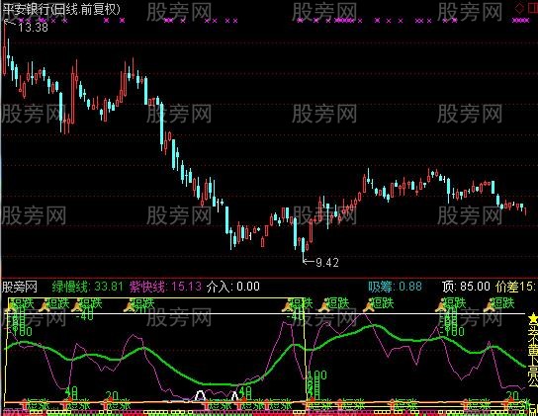538x416 pixels.
Task: Click the 平安银行(日线.前复权) chart title
Action: 62,9
